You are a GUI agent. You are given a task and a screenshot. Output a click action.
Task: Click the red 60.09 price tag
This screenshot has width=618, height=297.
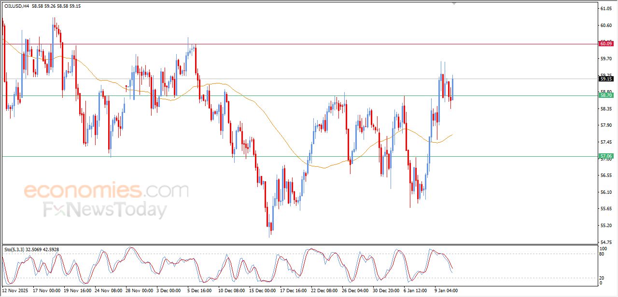pos(606,44)
